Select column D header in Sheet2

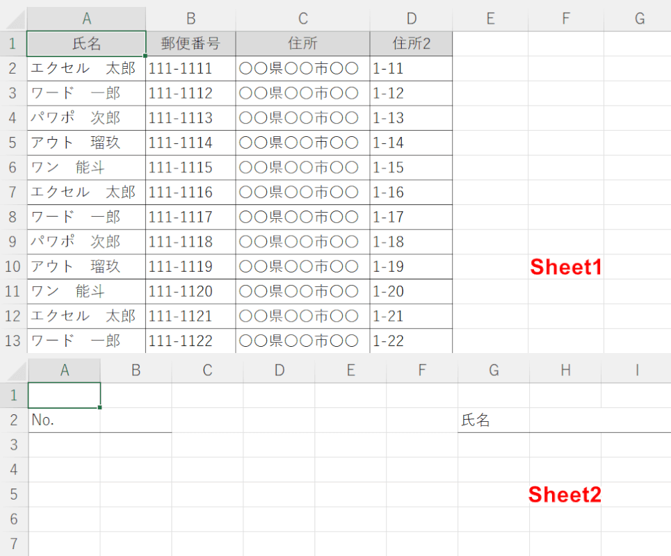click(279, 370)
